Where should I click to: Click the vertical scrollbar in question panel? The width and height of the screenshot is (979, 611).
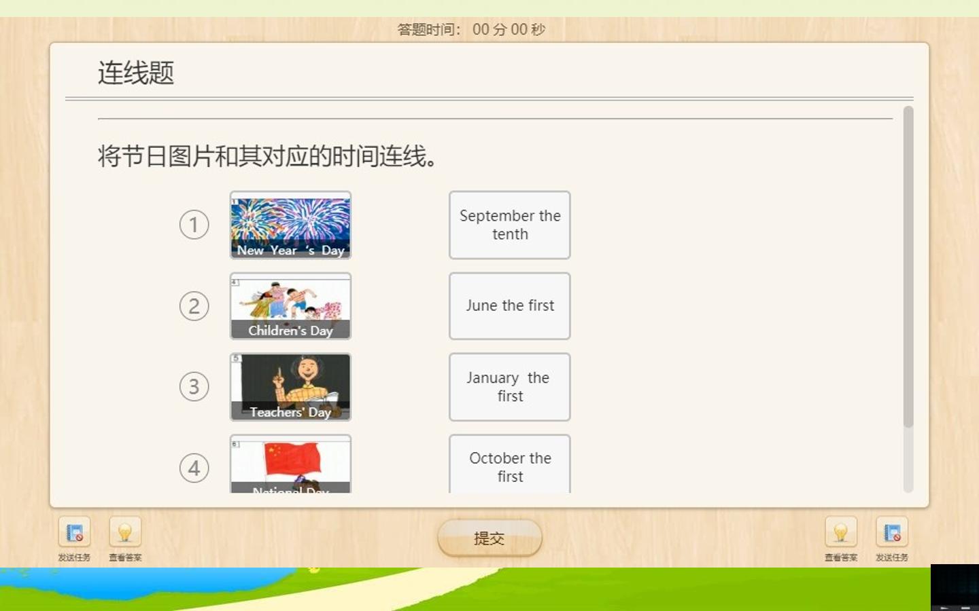pos(908,267)
